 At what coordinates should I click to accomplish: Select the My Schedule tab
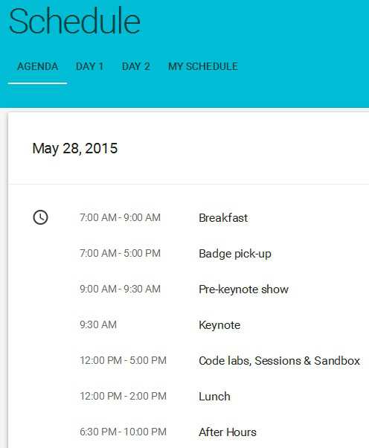(x=203, y=66)
